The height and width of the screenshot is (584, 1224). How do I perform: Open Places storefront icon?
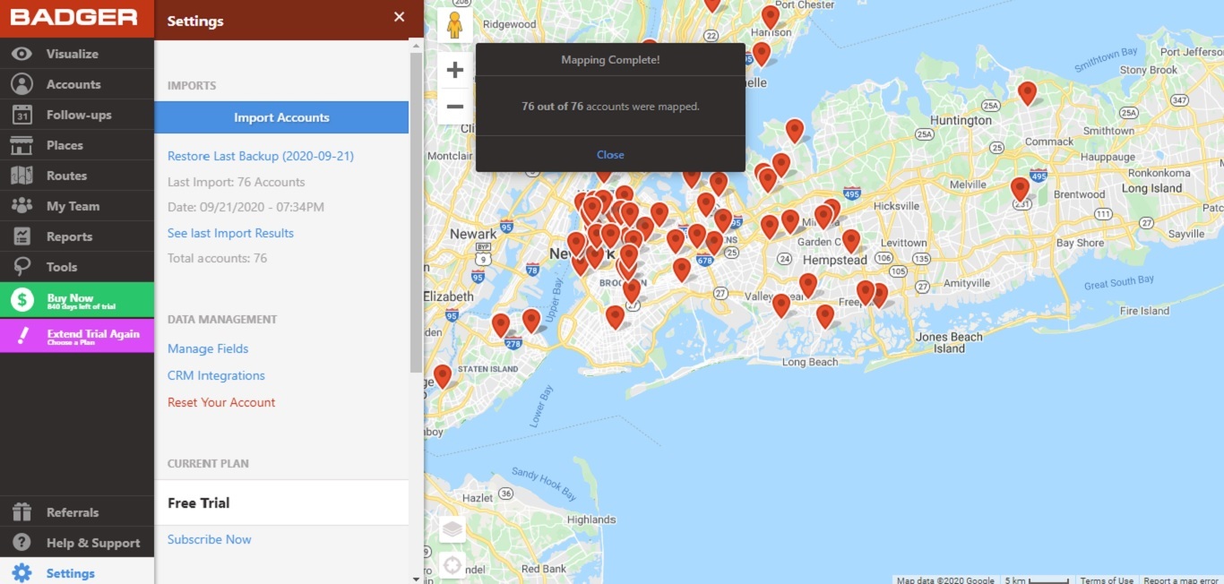click(x=22, y=145)
